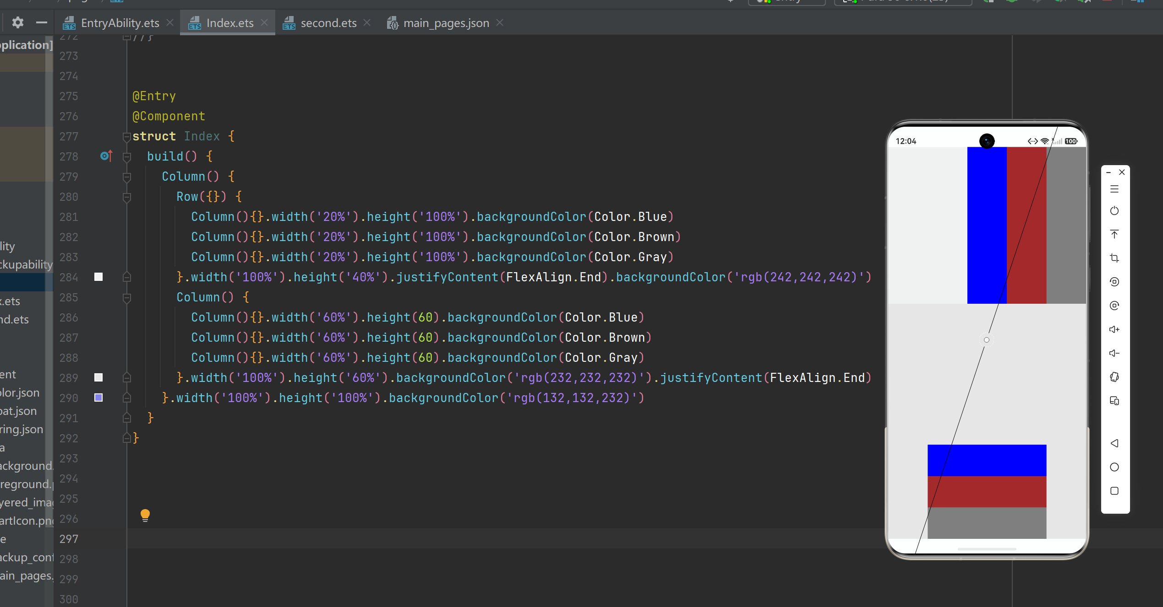
Task: Minimize the emulator toolbar panel
Action: [x=1108, y=172]
